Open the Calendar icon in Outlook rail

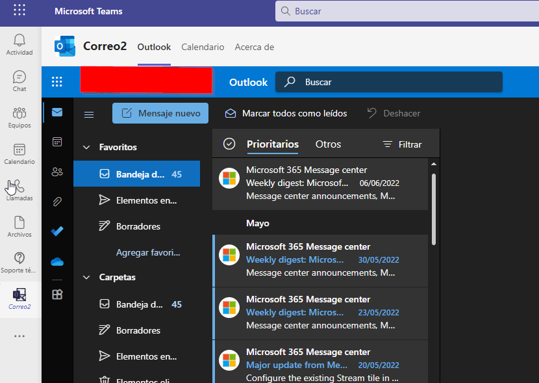click(57, 142)
